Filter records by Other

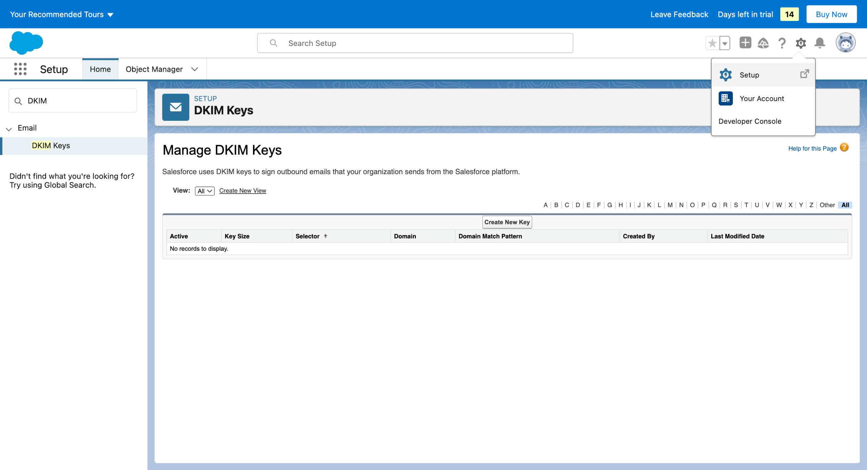pos(827,205)
